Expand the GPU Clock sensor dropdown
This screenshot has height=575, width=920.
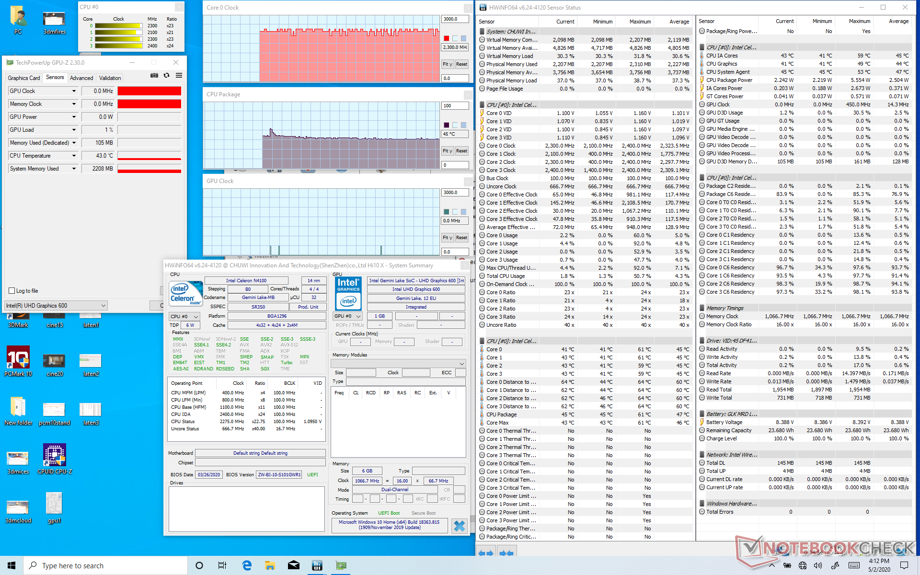coord(74,91)
